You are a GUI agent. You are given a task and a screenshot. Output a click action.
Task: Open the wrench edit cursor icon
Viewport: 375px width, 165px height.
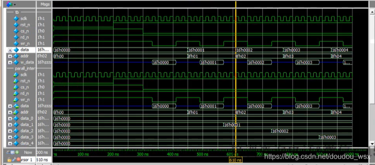14,159
